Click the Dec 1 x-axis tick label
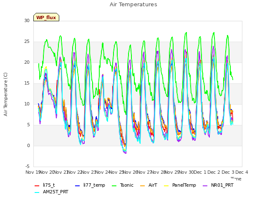267x200 pixels. pyautogui.click(x=200, y=172)
